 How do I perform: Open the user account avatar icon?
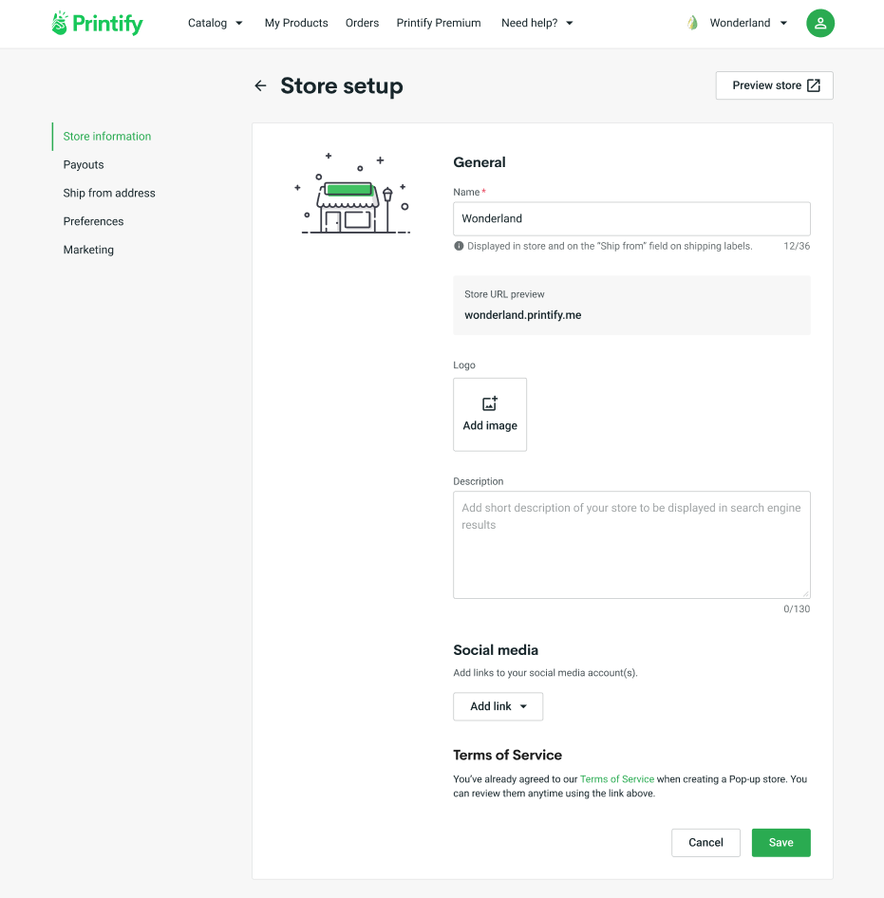coord(819,24)
